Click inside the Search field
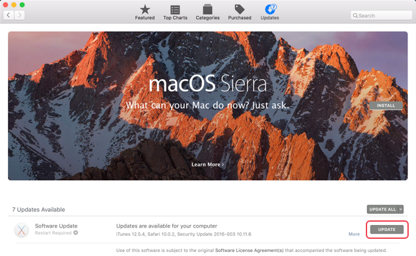The height and width of the screenshot is (256, 416). 381,16
